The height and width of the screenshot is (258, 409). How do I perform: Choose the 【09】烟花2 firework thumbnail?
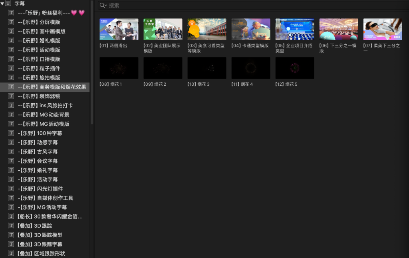coord(163,68)
